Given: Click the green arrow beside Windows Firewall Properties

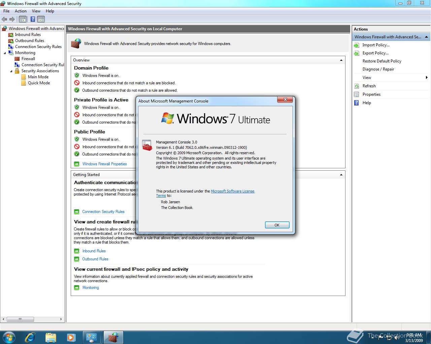Looking at the screenshot, I should pos(76,164).
